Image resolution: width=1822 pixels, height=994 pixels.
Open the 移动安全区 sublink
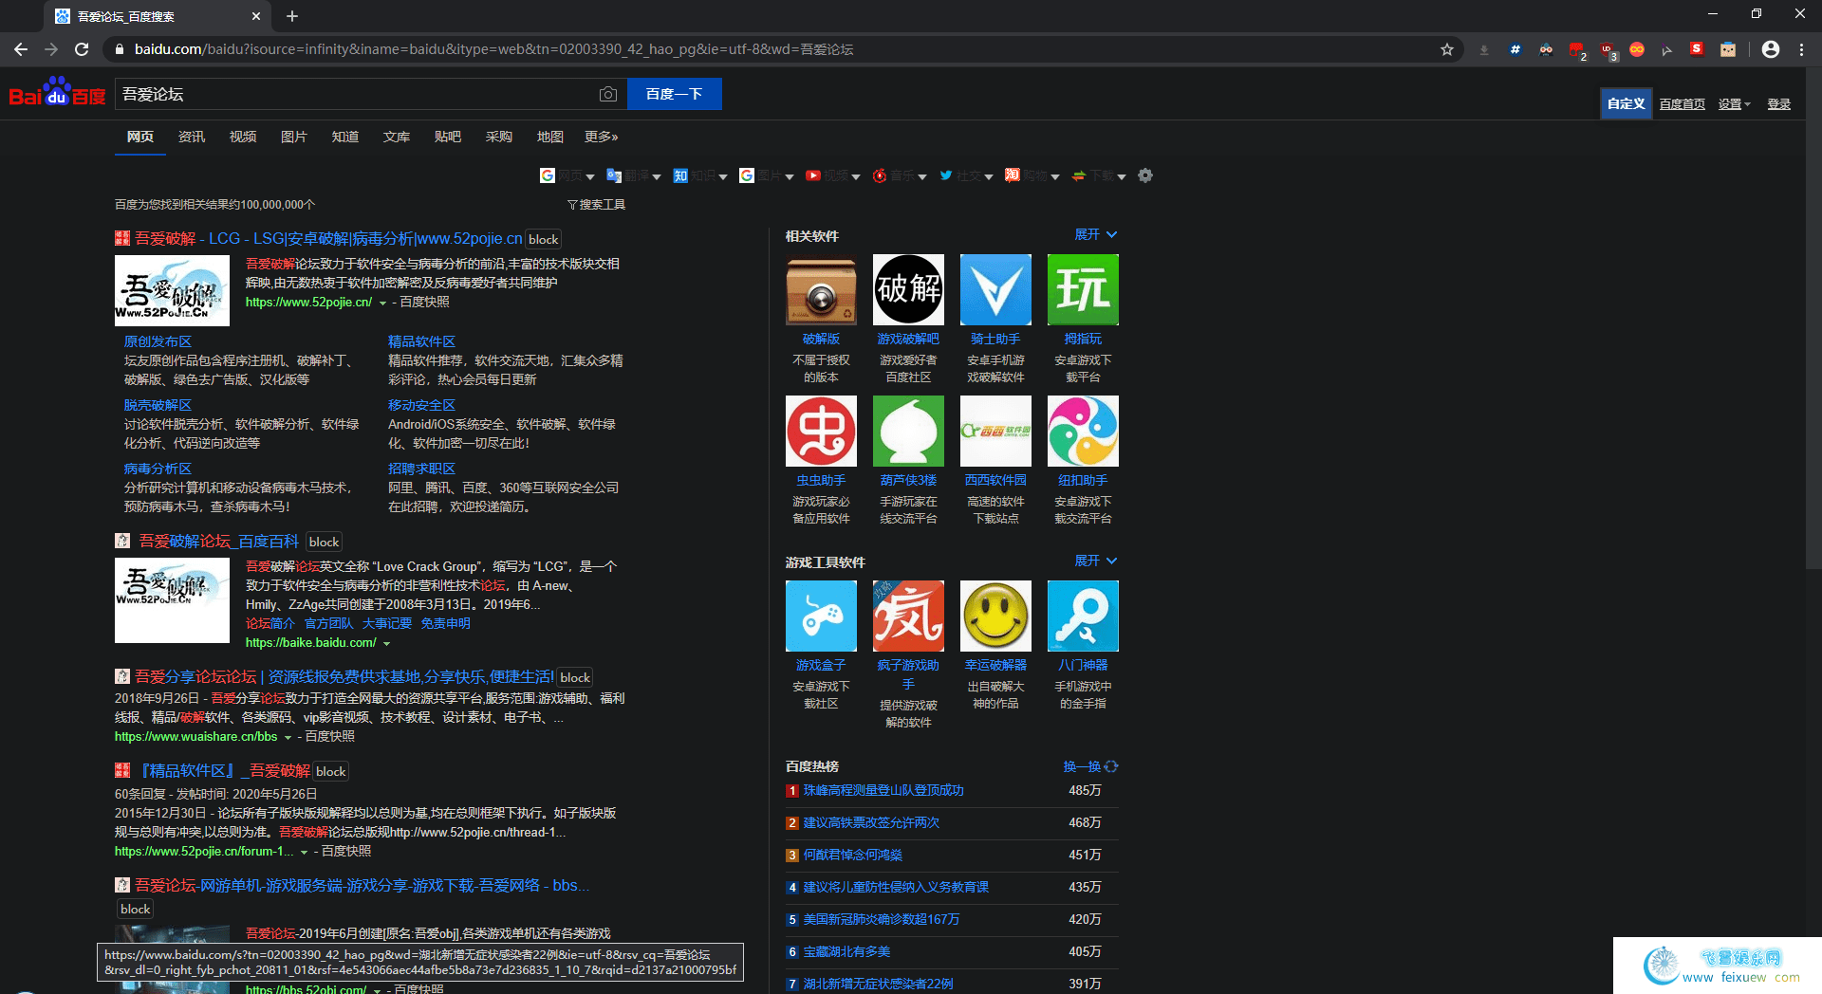click(421, 405)
